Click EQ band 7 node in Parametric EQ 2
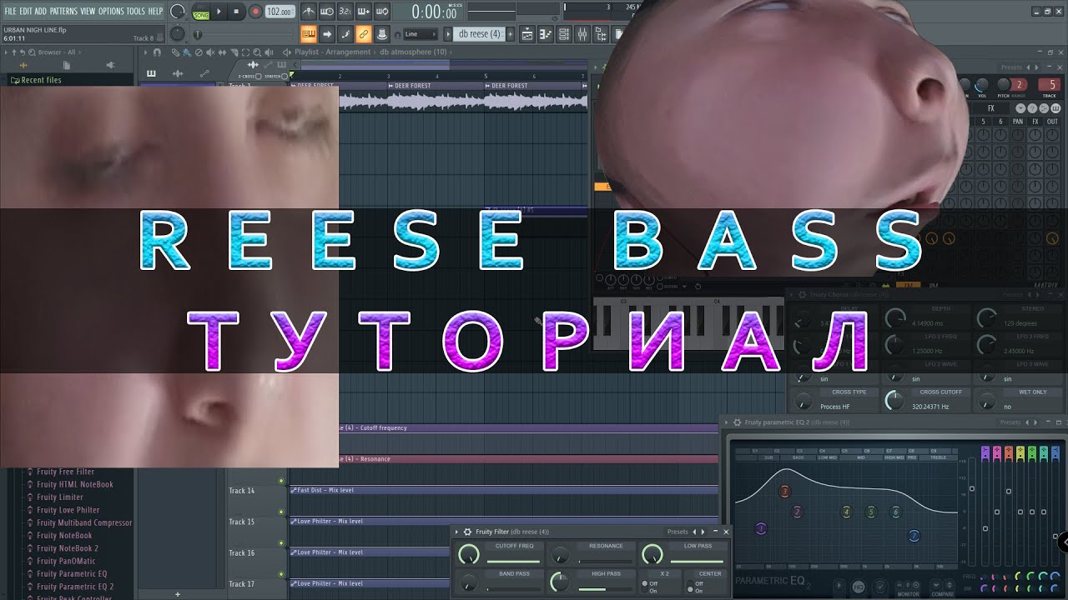This screenshot has height=600, width=1068. tap(914, 536)
